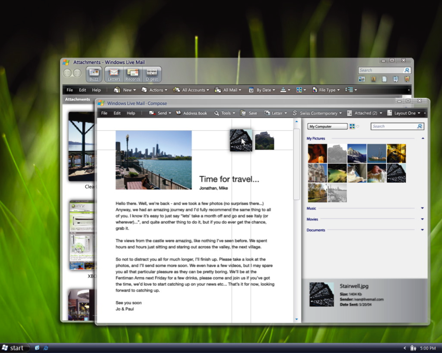This screenshot has height=353, width=442.
Task: Open the Send dropdown in Compose toolbar
Action: tap(160, 113)
